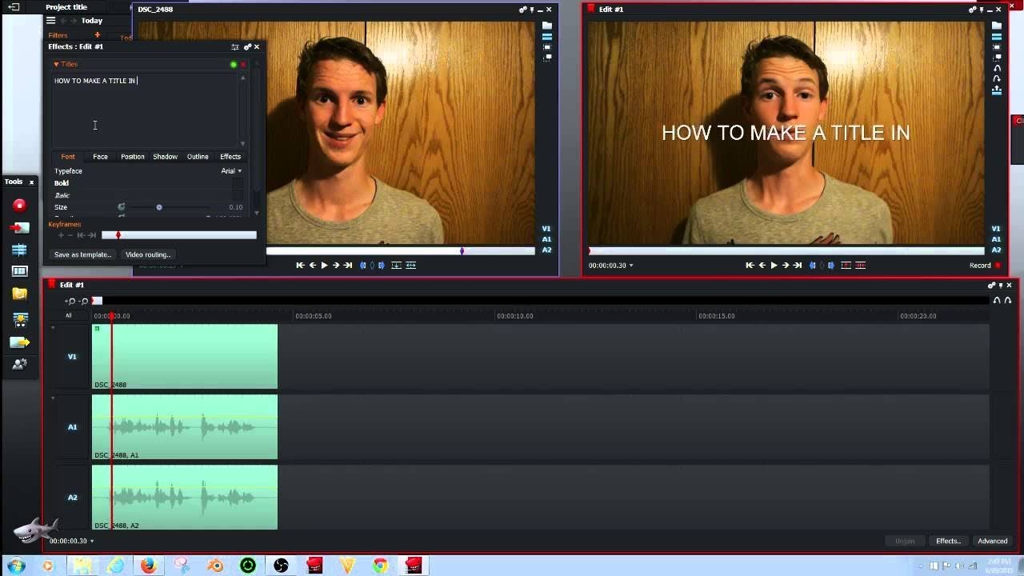Open Effects panel settings gear icon
The width and height of the screenshot is (1024, 576).
coord(248,47)
